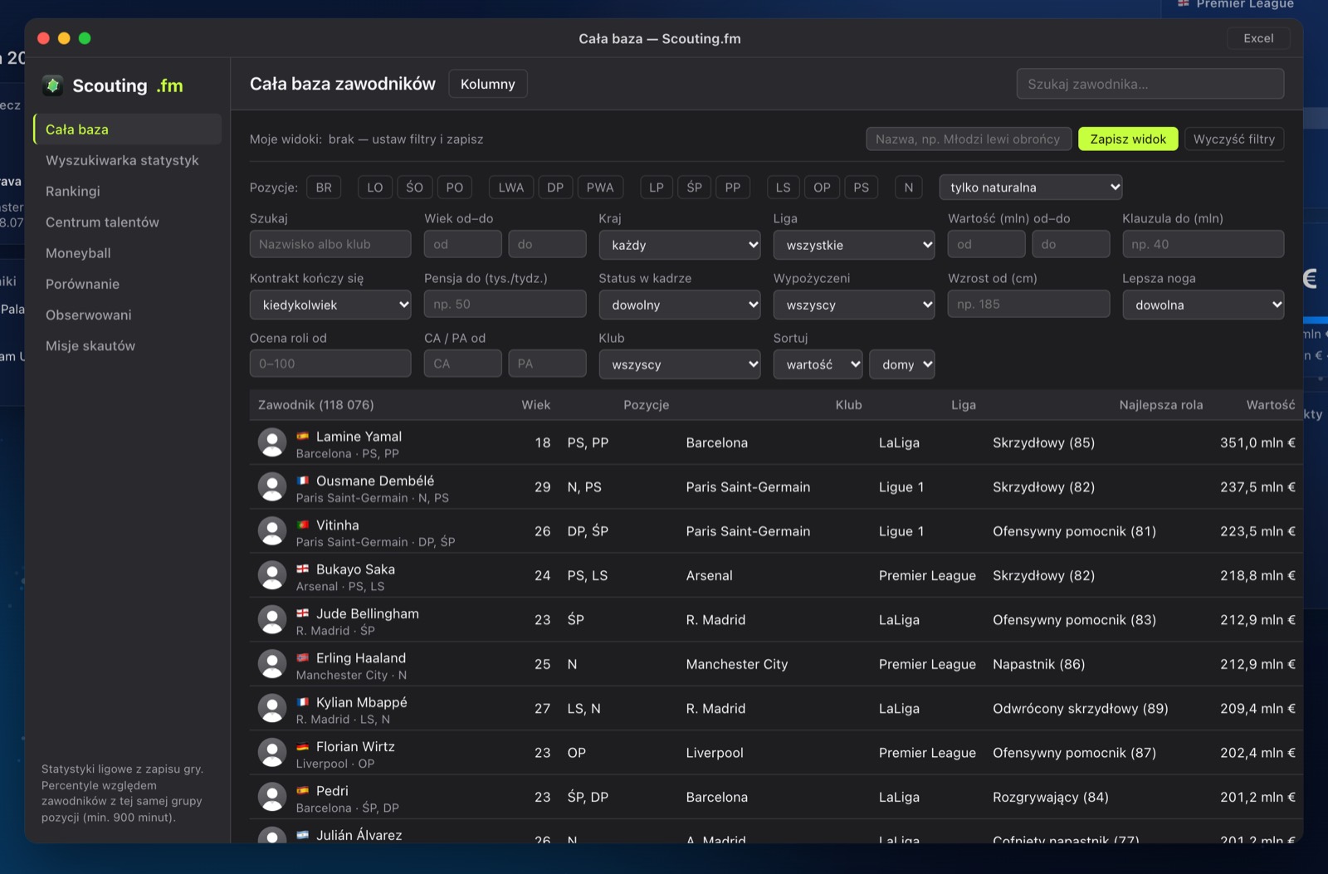
Task: Click the Kolumny button
Action: (488, 84)
